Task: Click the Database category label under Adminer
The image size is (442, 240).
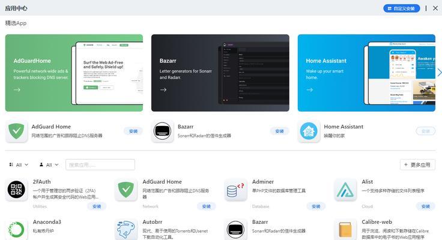Action: coord(261,206)
